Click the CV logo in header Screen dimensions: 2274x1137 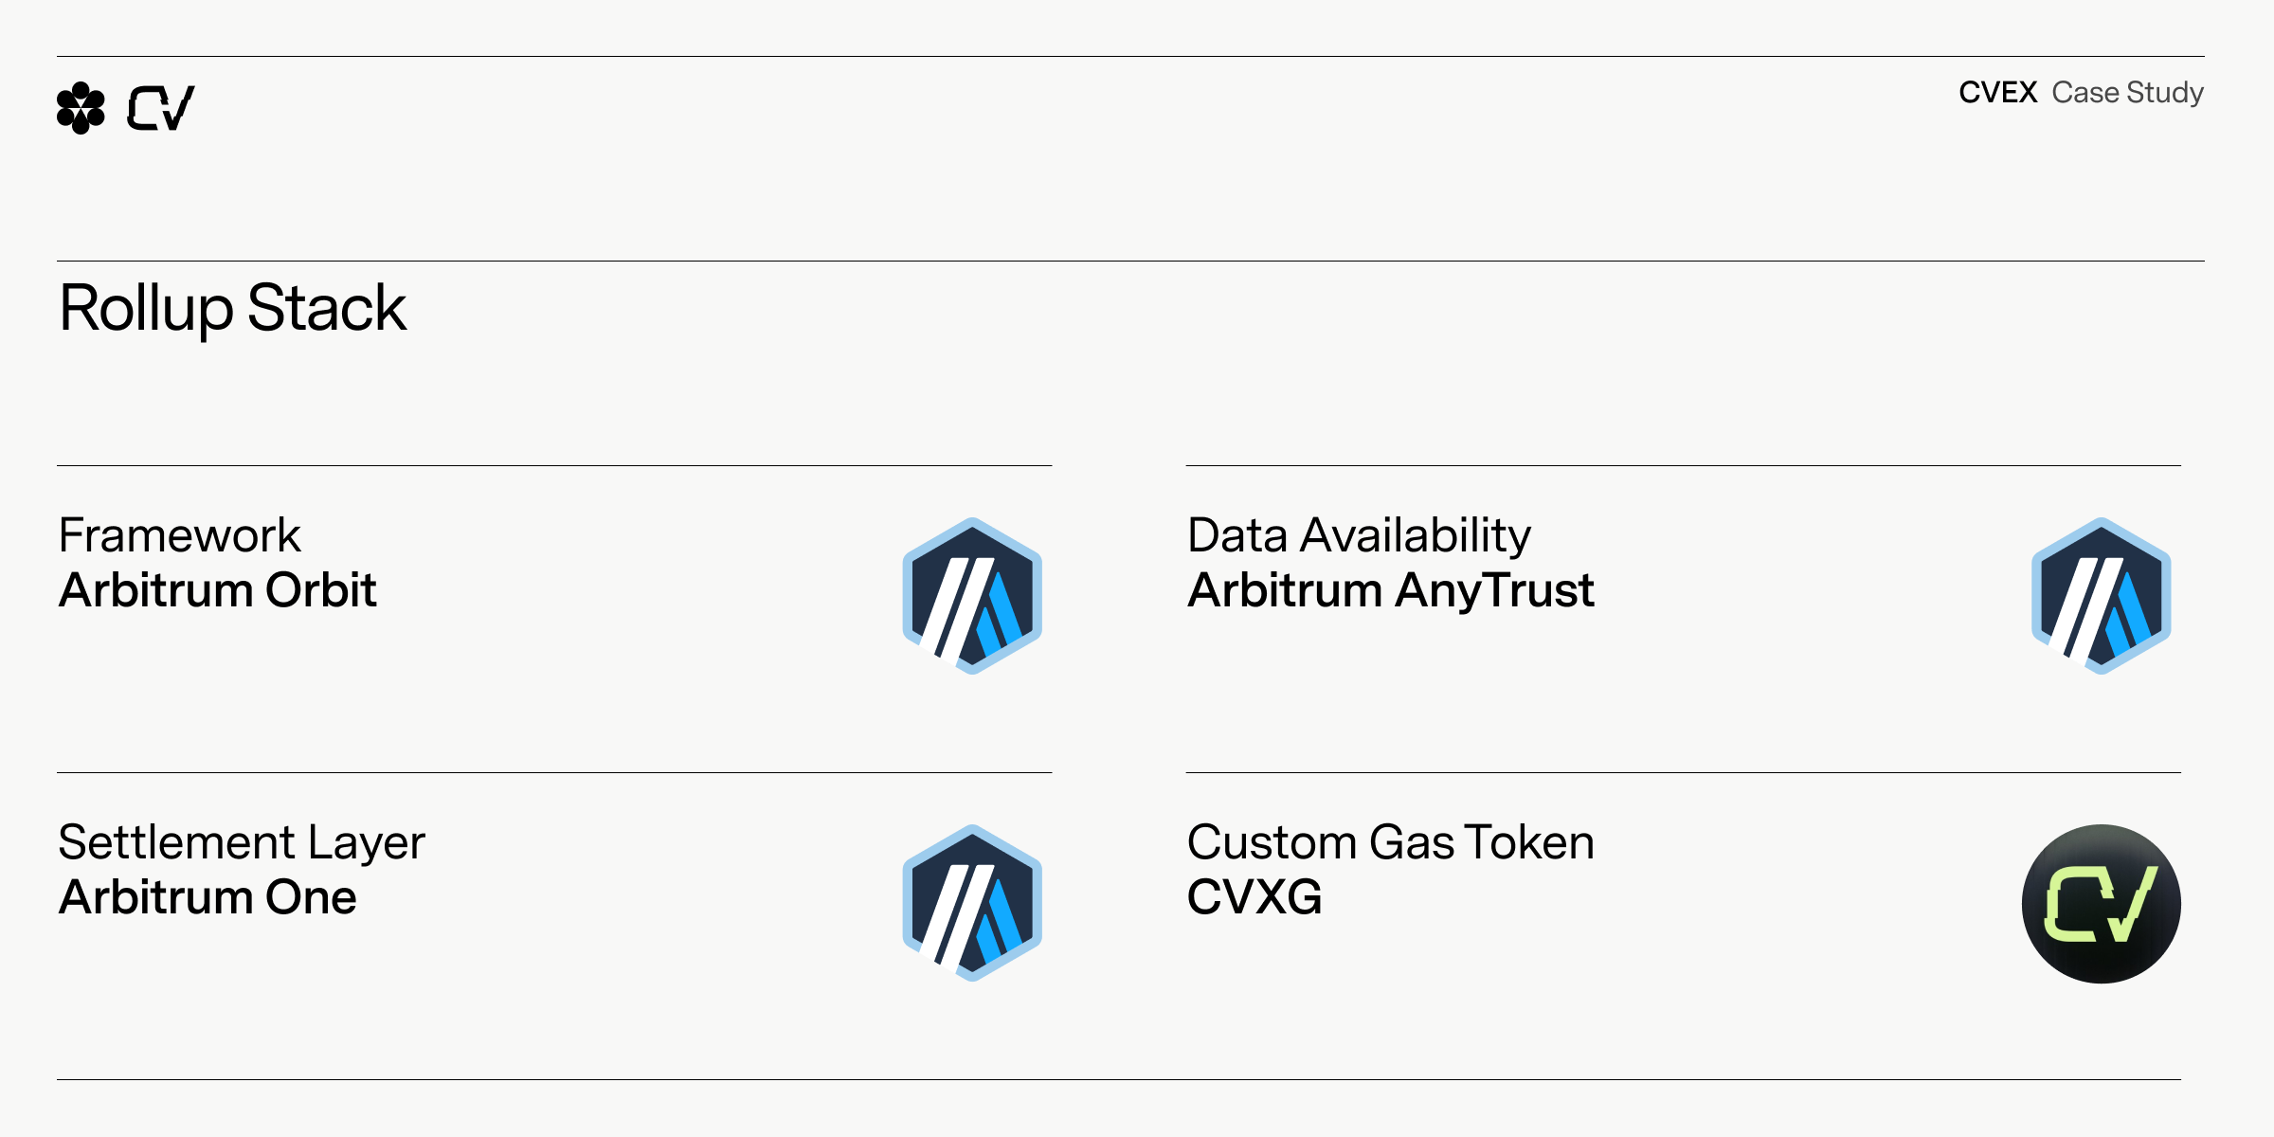[x=161, y=108]
